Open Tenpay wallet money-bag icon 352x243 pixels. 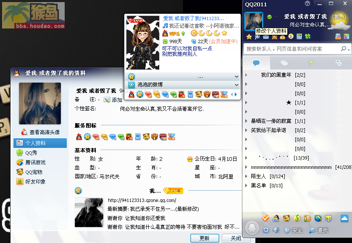tap(282, 37)
